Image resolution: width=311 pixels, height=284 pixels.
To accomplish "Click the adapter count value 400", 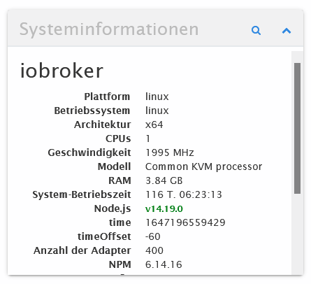I will [154, 250].
